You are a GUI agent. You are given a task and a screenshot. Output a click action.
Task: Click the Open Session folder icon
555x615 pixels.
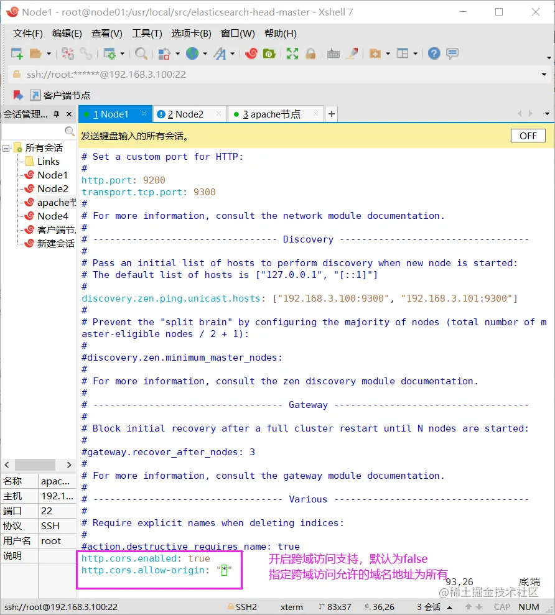(35, 53)
